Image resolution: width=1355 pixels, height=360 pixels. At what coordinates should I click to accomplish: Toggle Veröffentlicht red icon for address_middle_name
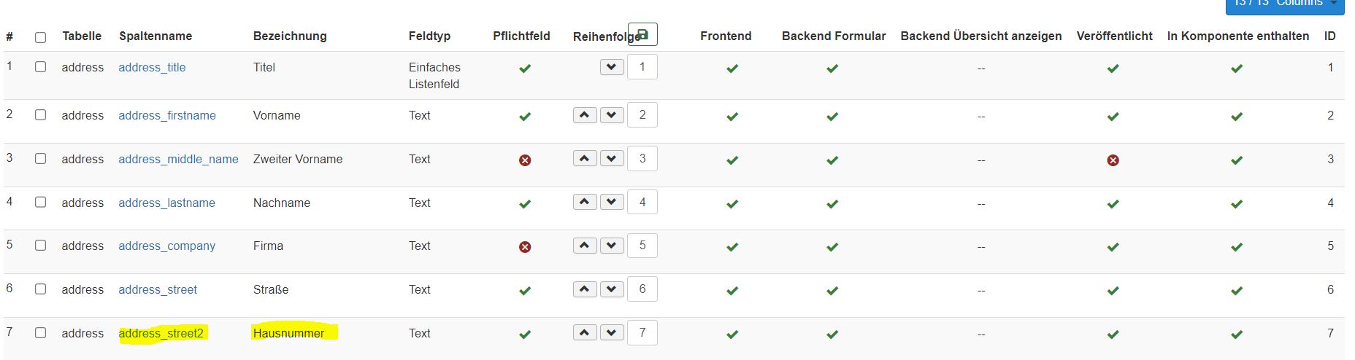1113,160
